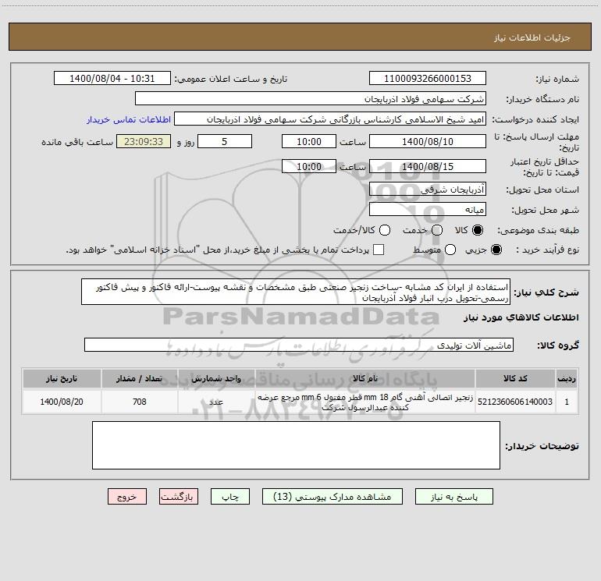
Task: Click the نام کالا column header
Action: 365,378
